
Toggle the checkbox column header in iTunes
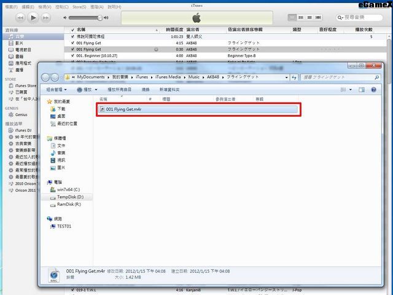tap(72, 29)
